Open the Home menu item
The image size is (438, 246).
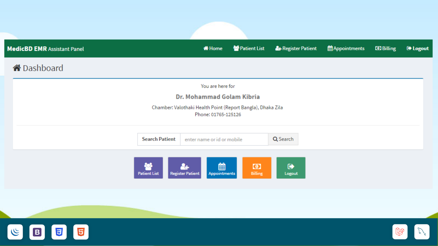coord(213,48)
